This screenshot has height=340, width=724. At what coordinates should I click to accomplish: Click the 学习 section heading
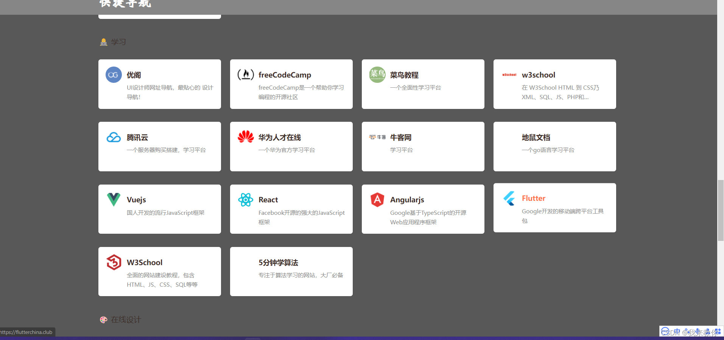click(x=118, y=42)
